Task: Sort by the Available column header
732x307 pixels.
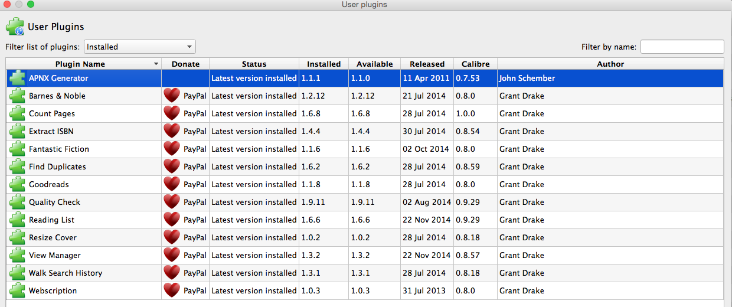Action: (374, 64)
